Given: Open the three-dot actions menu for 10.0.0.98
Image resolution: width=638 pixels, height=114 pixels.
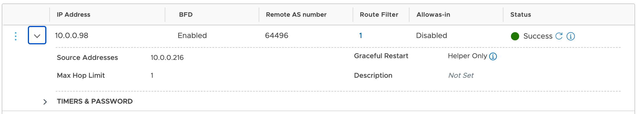Looking at the screenshot, I should tap(16, 36).
